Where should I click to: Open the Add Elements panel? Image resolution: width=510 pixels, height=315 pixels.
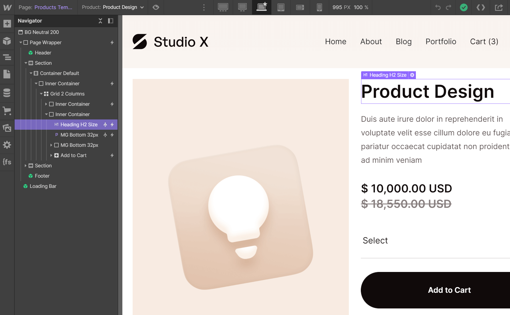tap(7, 24)
